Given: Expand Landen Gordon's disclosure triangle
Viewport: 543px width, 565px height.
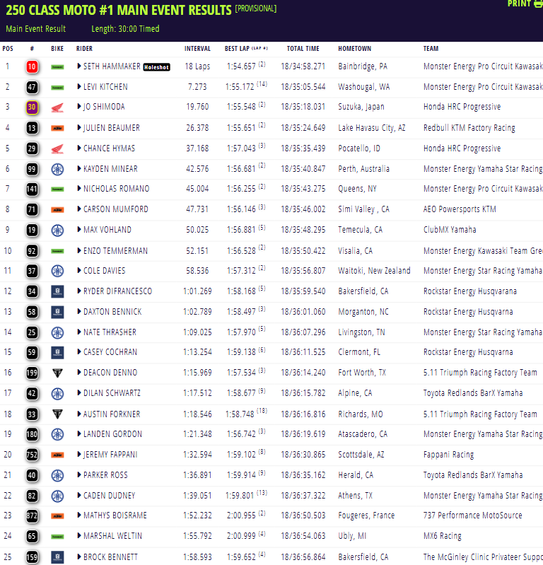Looking at the screenshot, I should (x=79, y=434).
